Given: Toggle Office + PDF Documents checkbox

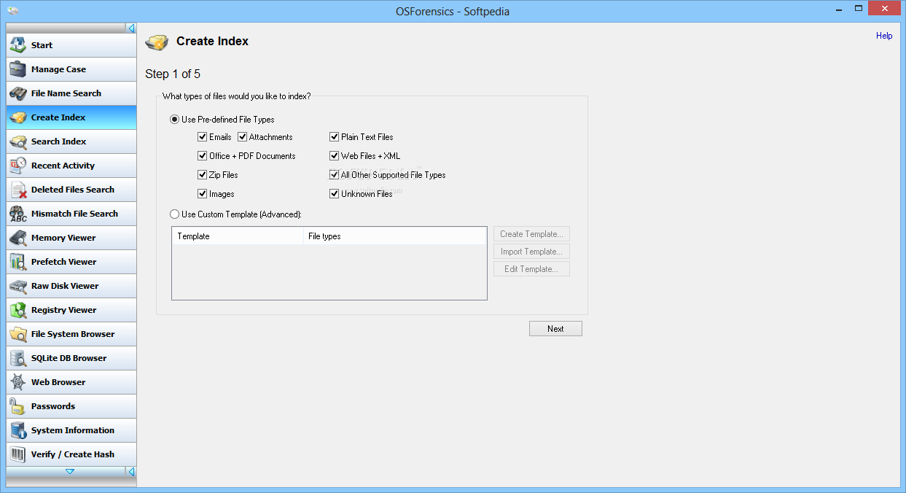Looking at the screenshot, I should coord(203,156).
